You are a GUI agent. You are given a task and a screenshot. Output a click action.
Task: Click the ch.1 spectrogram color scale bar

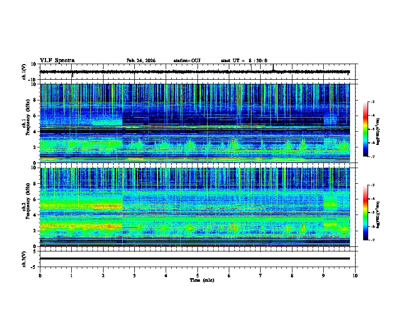(366, 129)
